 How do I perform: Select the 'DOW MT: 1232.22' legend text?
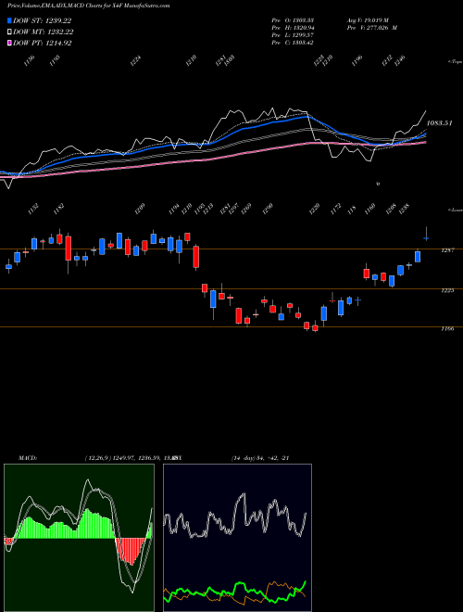point(44,32)
